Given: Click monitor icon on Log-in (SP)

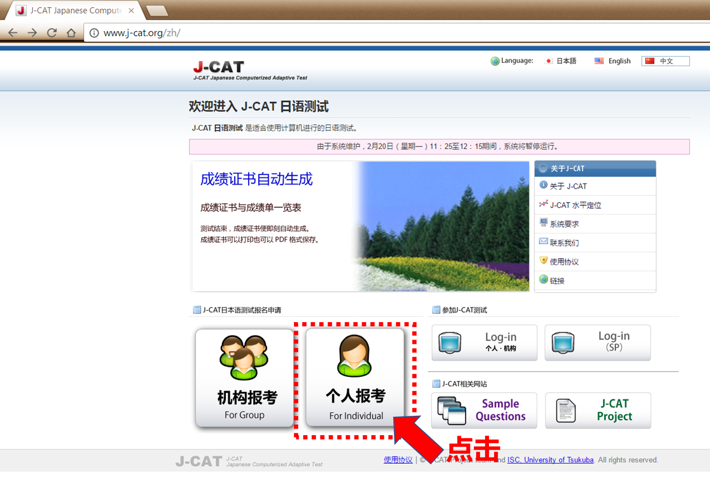Looking at the screenshot, I should tap(563, 342).
